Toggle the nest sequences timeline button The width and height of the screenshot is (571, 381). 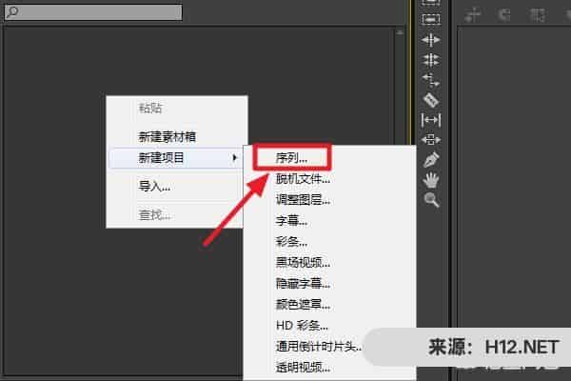pyautogui.click(x=473, y=15)
